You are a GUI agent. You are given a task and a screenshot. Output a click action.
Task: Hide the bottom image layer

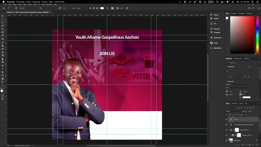coord(226,140)
